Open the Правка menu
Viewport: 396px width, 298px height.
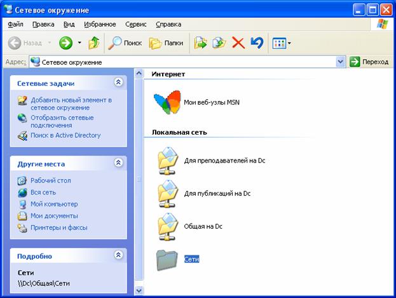pos(43,24)
